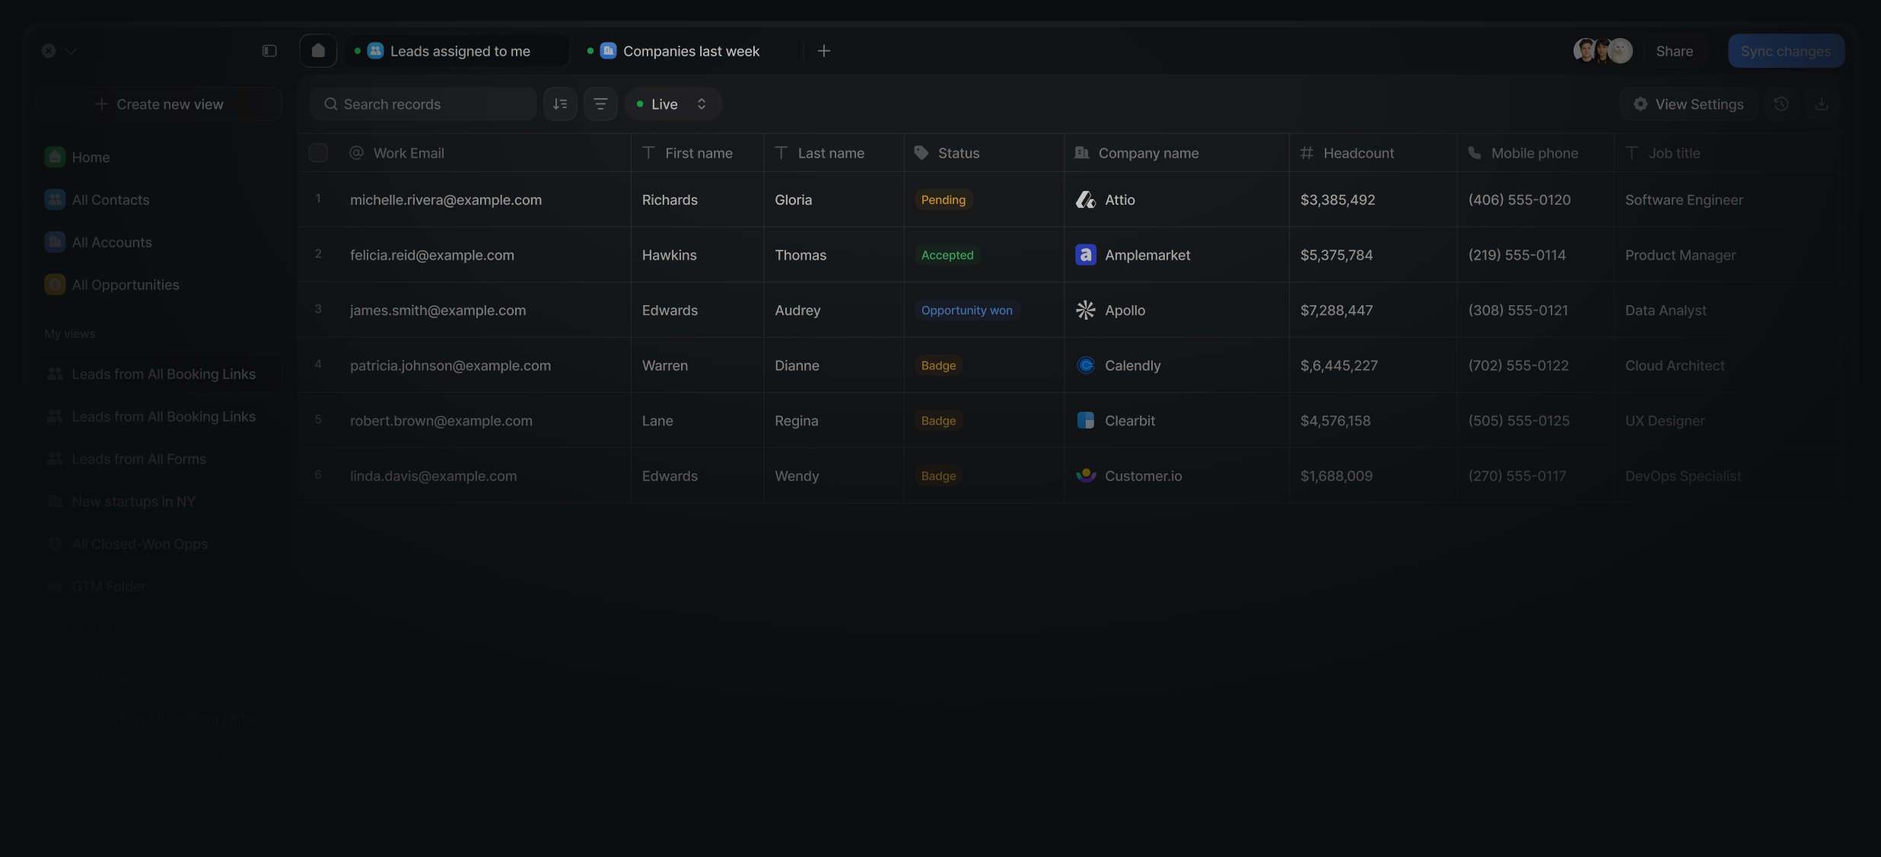Click the home icon button beside tabs
This screenshot has height=857, width=1881.
click(318, 51)
